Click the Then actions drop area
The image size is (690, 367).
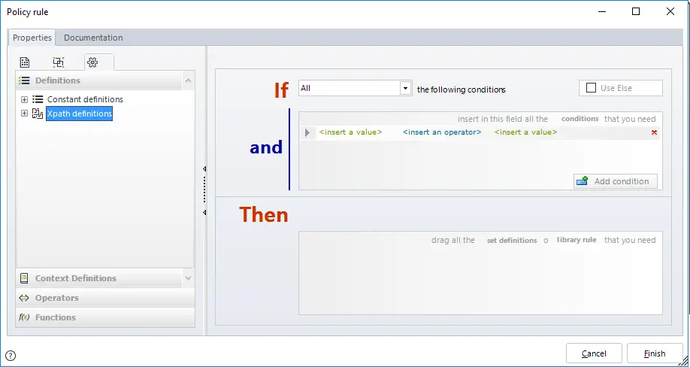tap(480, 273)
